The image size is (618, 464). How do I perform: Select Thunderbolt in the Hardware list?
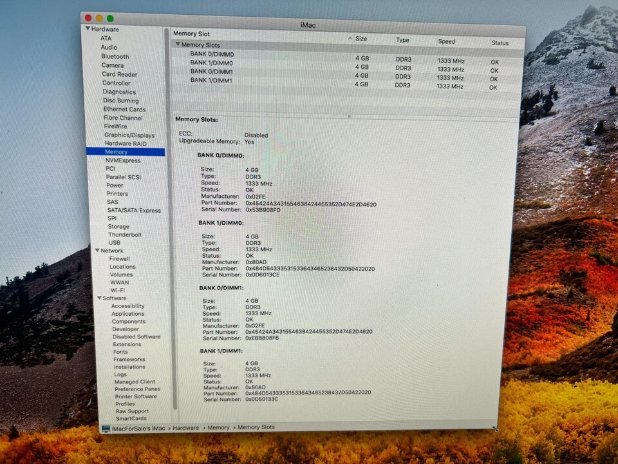tap(125, 235)
